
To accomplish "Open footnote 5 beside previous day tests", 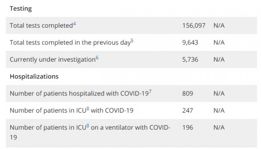I will pyautogui.click(x=132, y=41).
